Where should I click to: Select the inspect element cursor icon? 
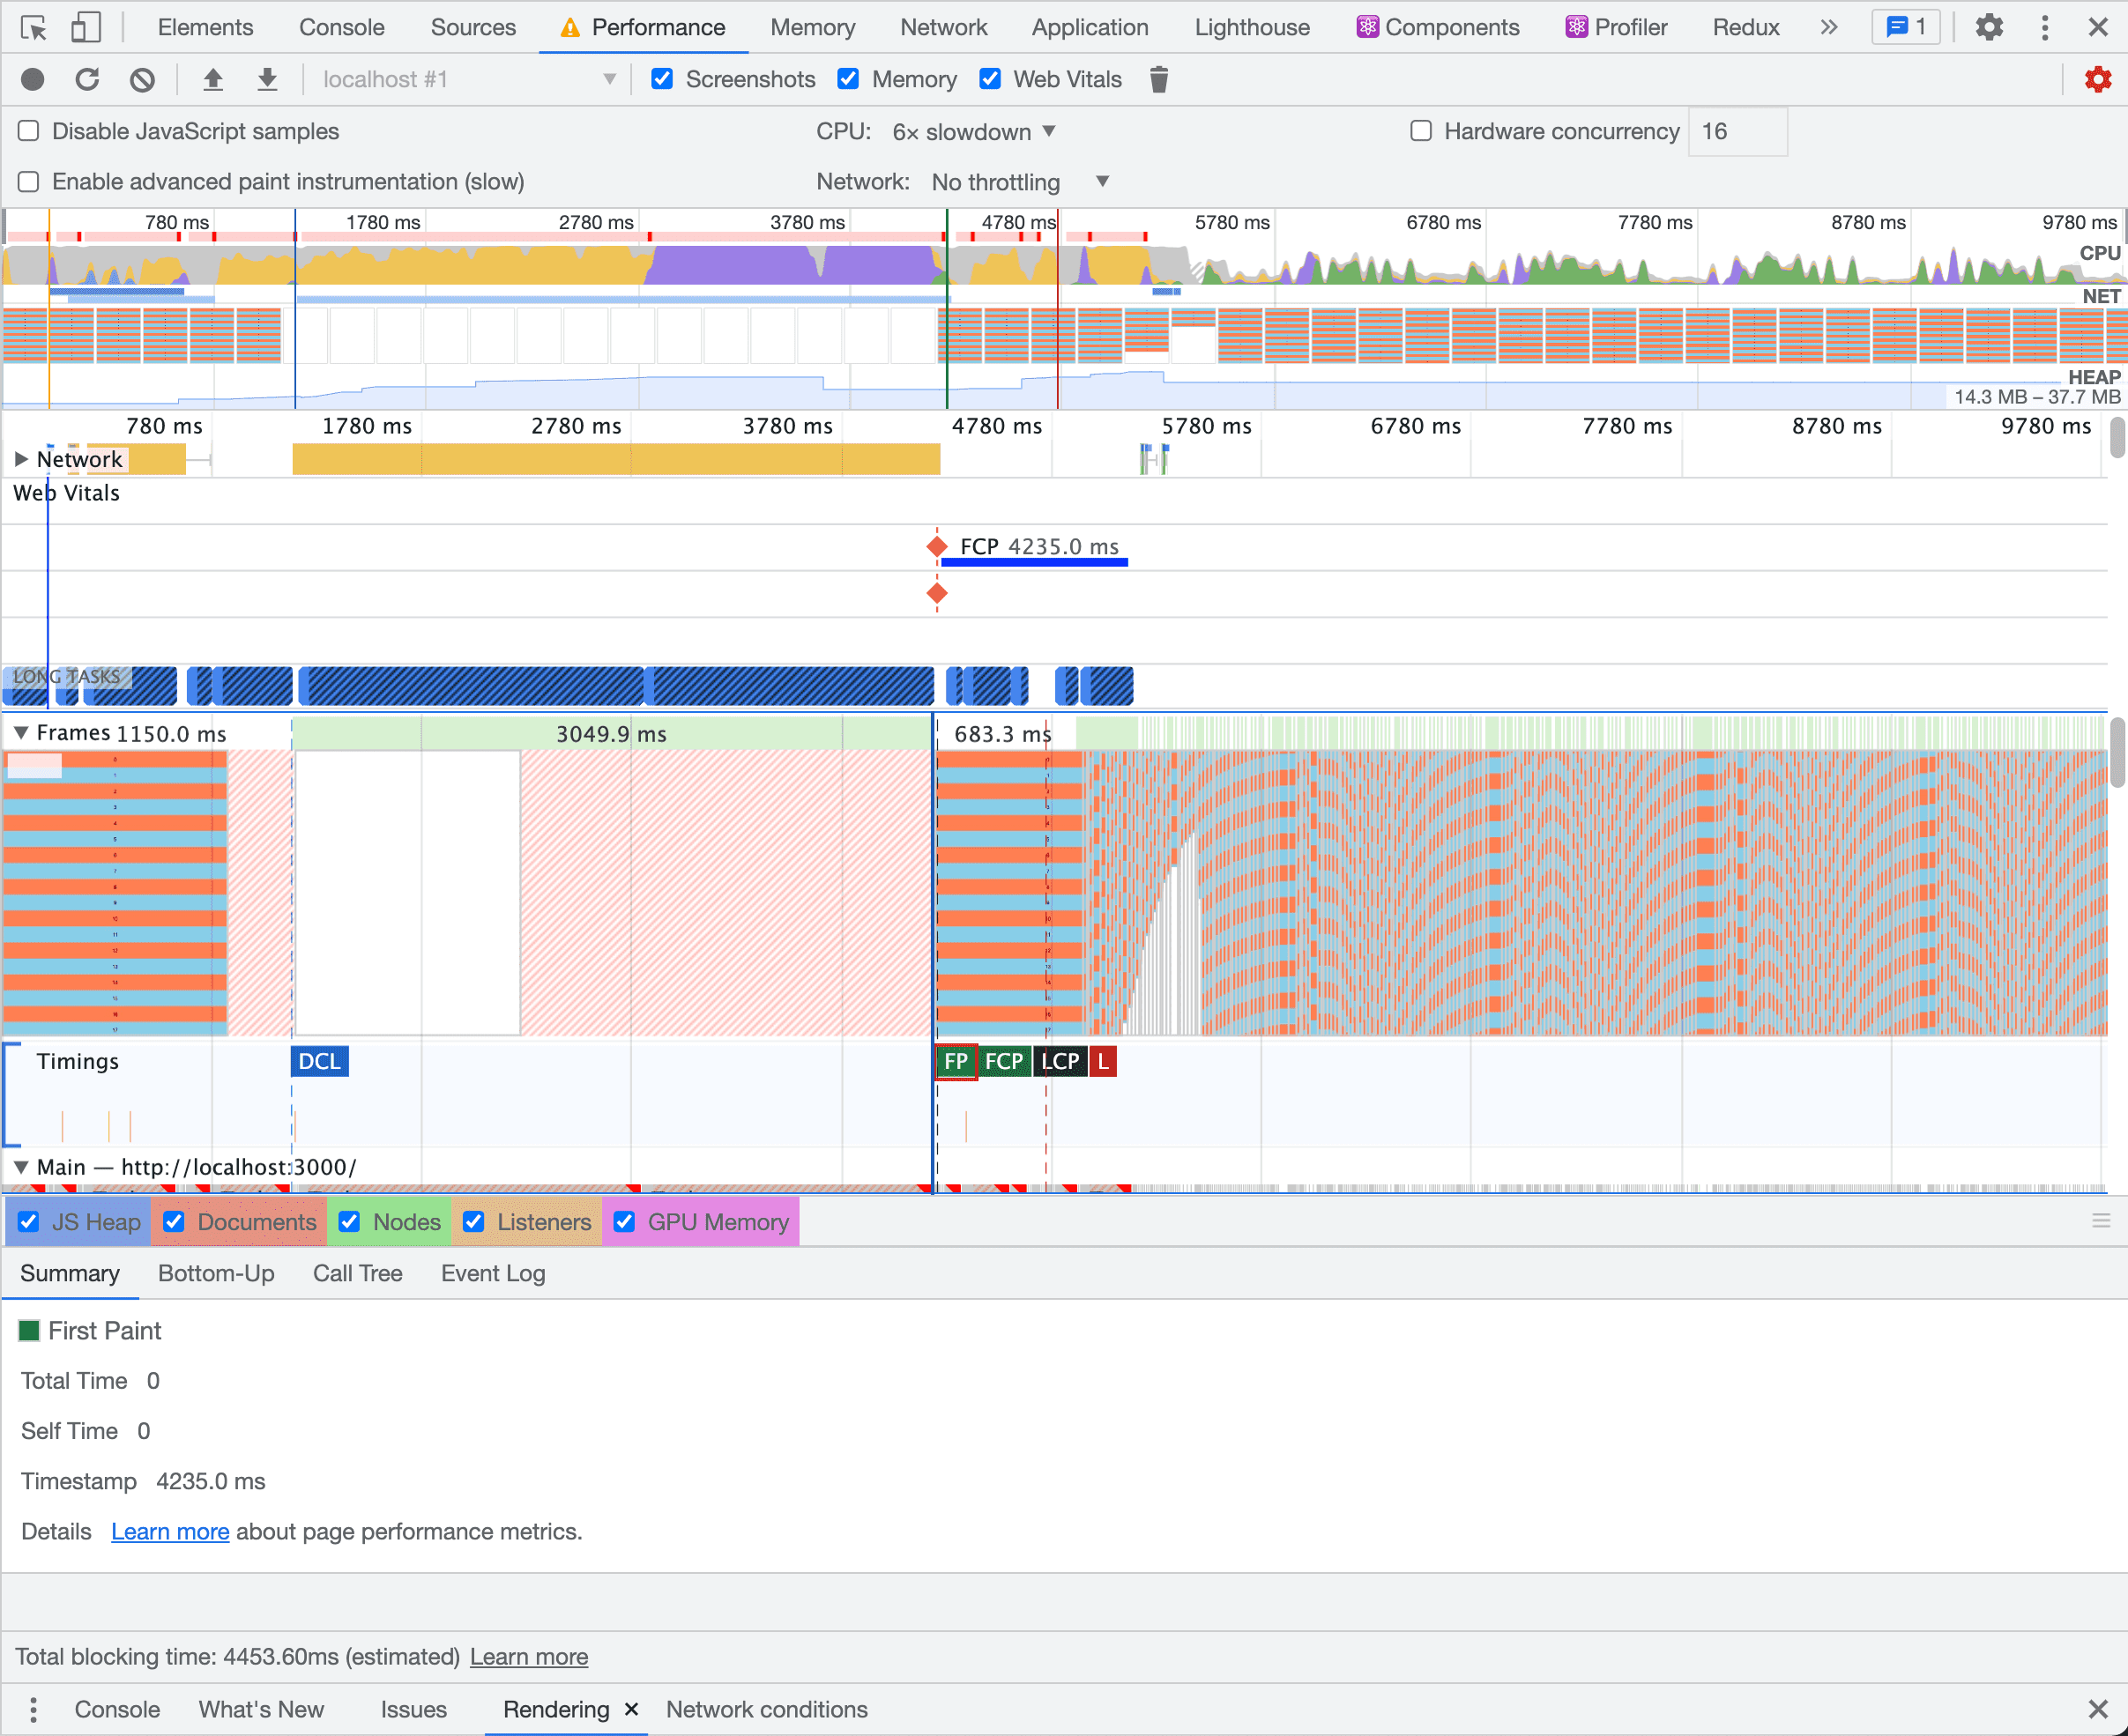coord(33,27)
